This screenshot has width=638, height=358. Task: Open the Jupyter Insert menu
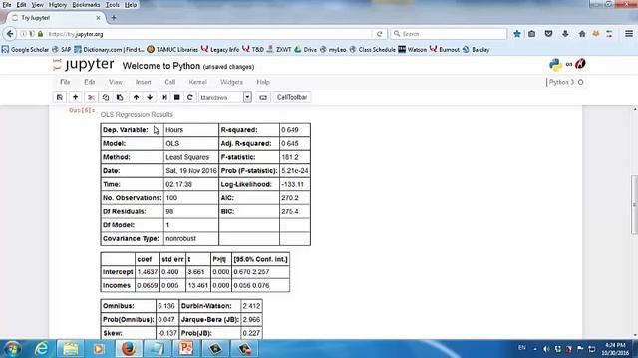[144, 82]
